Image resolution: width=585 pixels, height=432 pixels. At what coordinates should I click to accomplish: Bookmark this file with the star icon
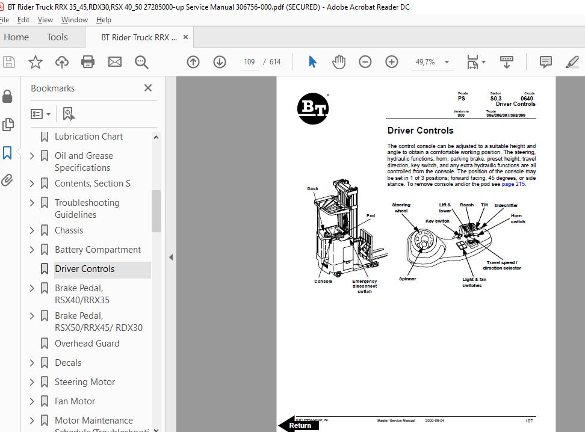click(36, 62)
